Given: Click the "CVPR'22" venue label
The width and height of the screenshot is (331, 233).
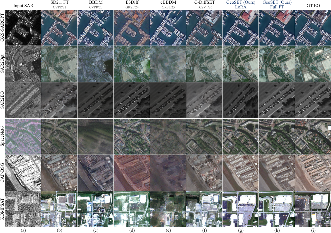Looking at the screenshot, I should pyautogui.click(x=59, y=7).
